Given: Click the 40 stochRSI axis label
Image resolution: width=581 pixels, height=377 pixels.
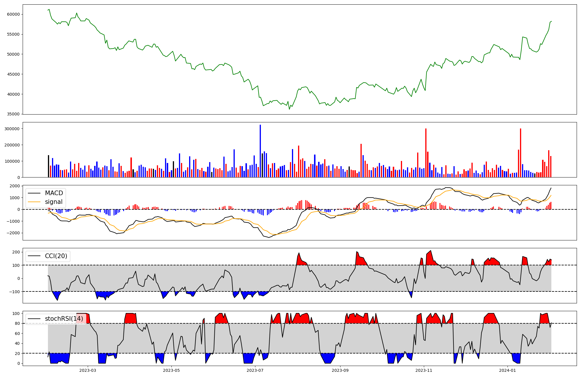Looking at the screenshot, I should [x=17, y=343].
